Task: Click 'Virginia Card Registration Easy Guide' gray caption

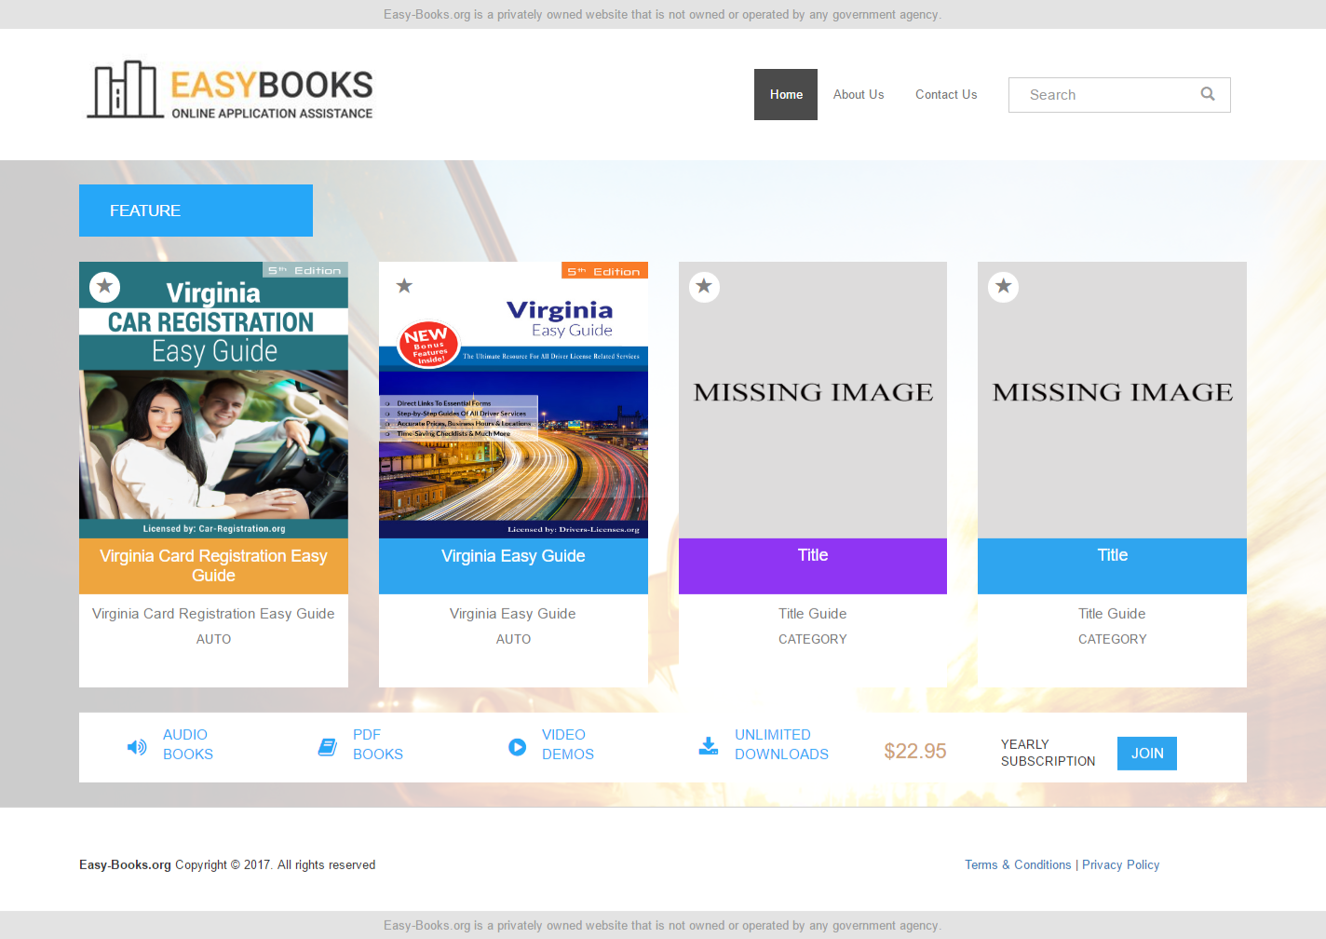Action: [x=213, y=614]
